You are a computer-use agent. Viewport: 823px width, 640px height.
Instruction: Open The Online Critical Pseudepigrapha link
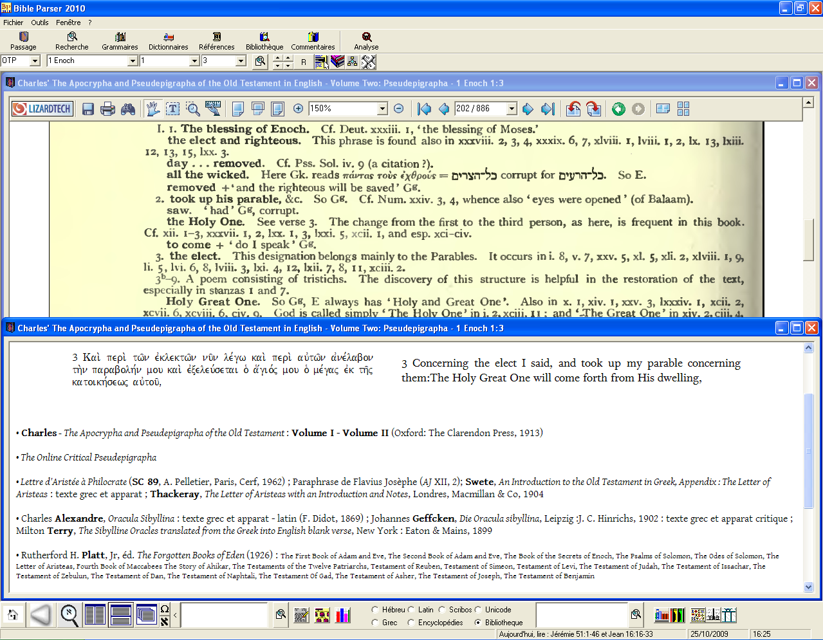[89, 457]
